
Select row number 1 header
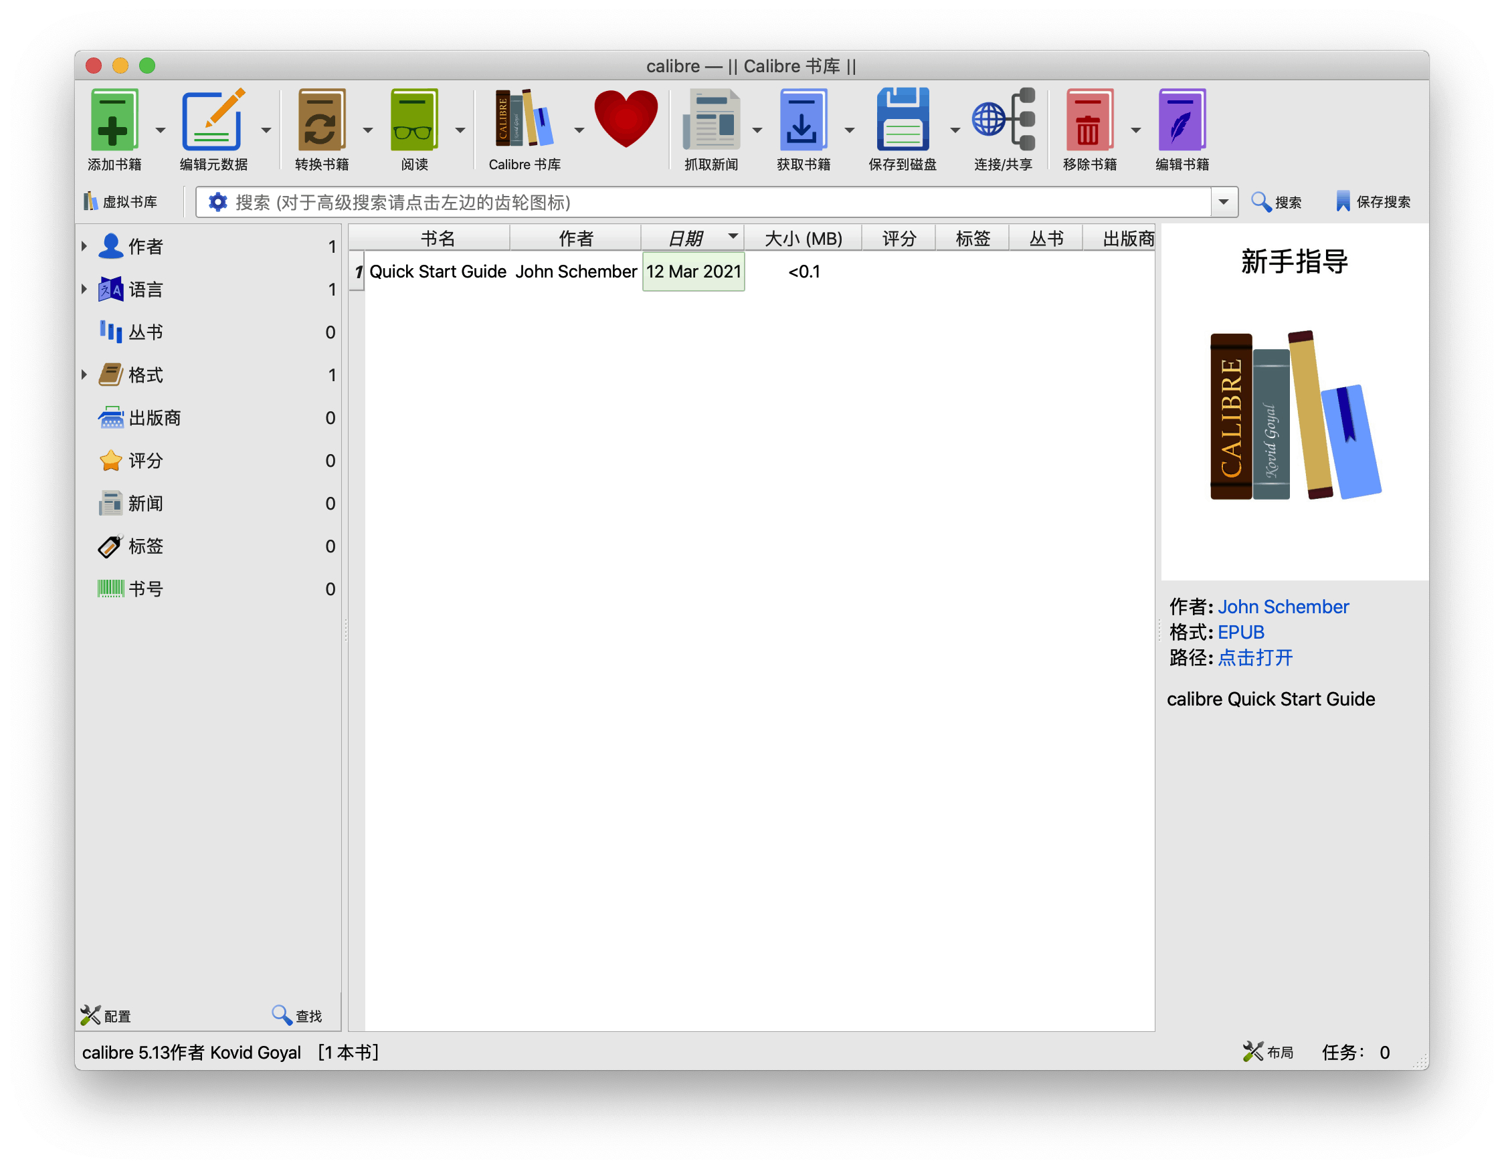click(357, 272)
